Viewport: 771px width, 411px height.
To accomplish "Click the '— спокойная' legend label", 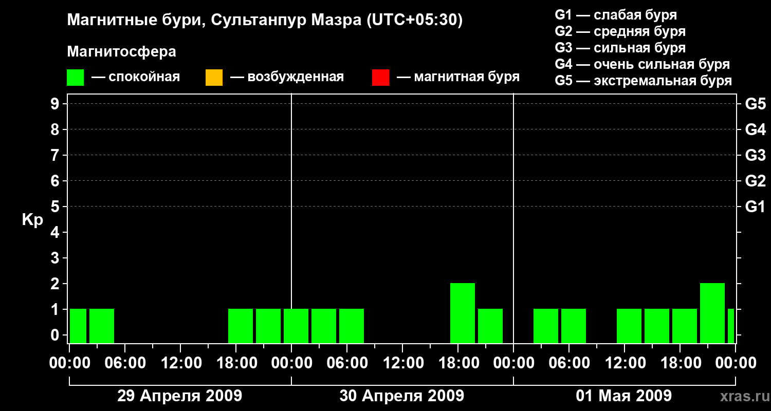I will click(x=136, y=78).
